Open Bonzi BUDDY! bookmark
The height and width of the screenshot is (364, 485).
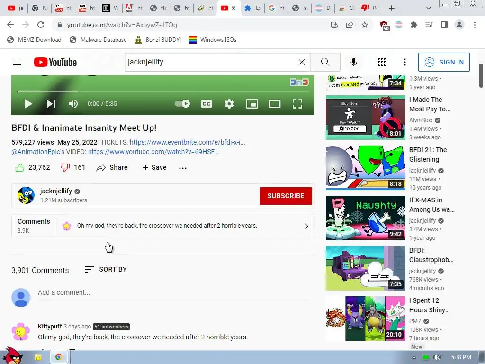coord(158,40)
